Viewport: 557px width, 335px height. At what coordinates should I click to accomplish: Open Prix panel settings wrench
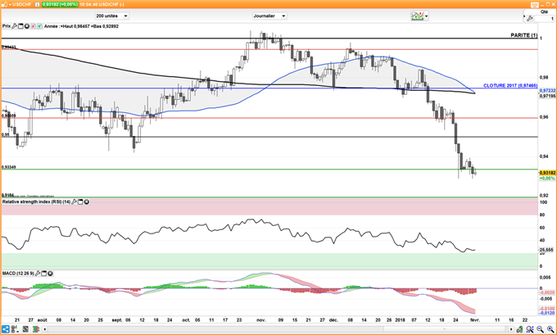pyautogui.click(x=14, y=26)
